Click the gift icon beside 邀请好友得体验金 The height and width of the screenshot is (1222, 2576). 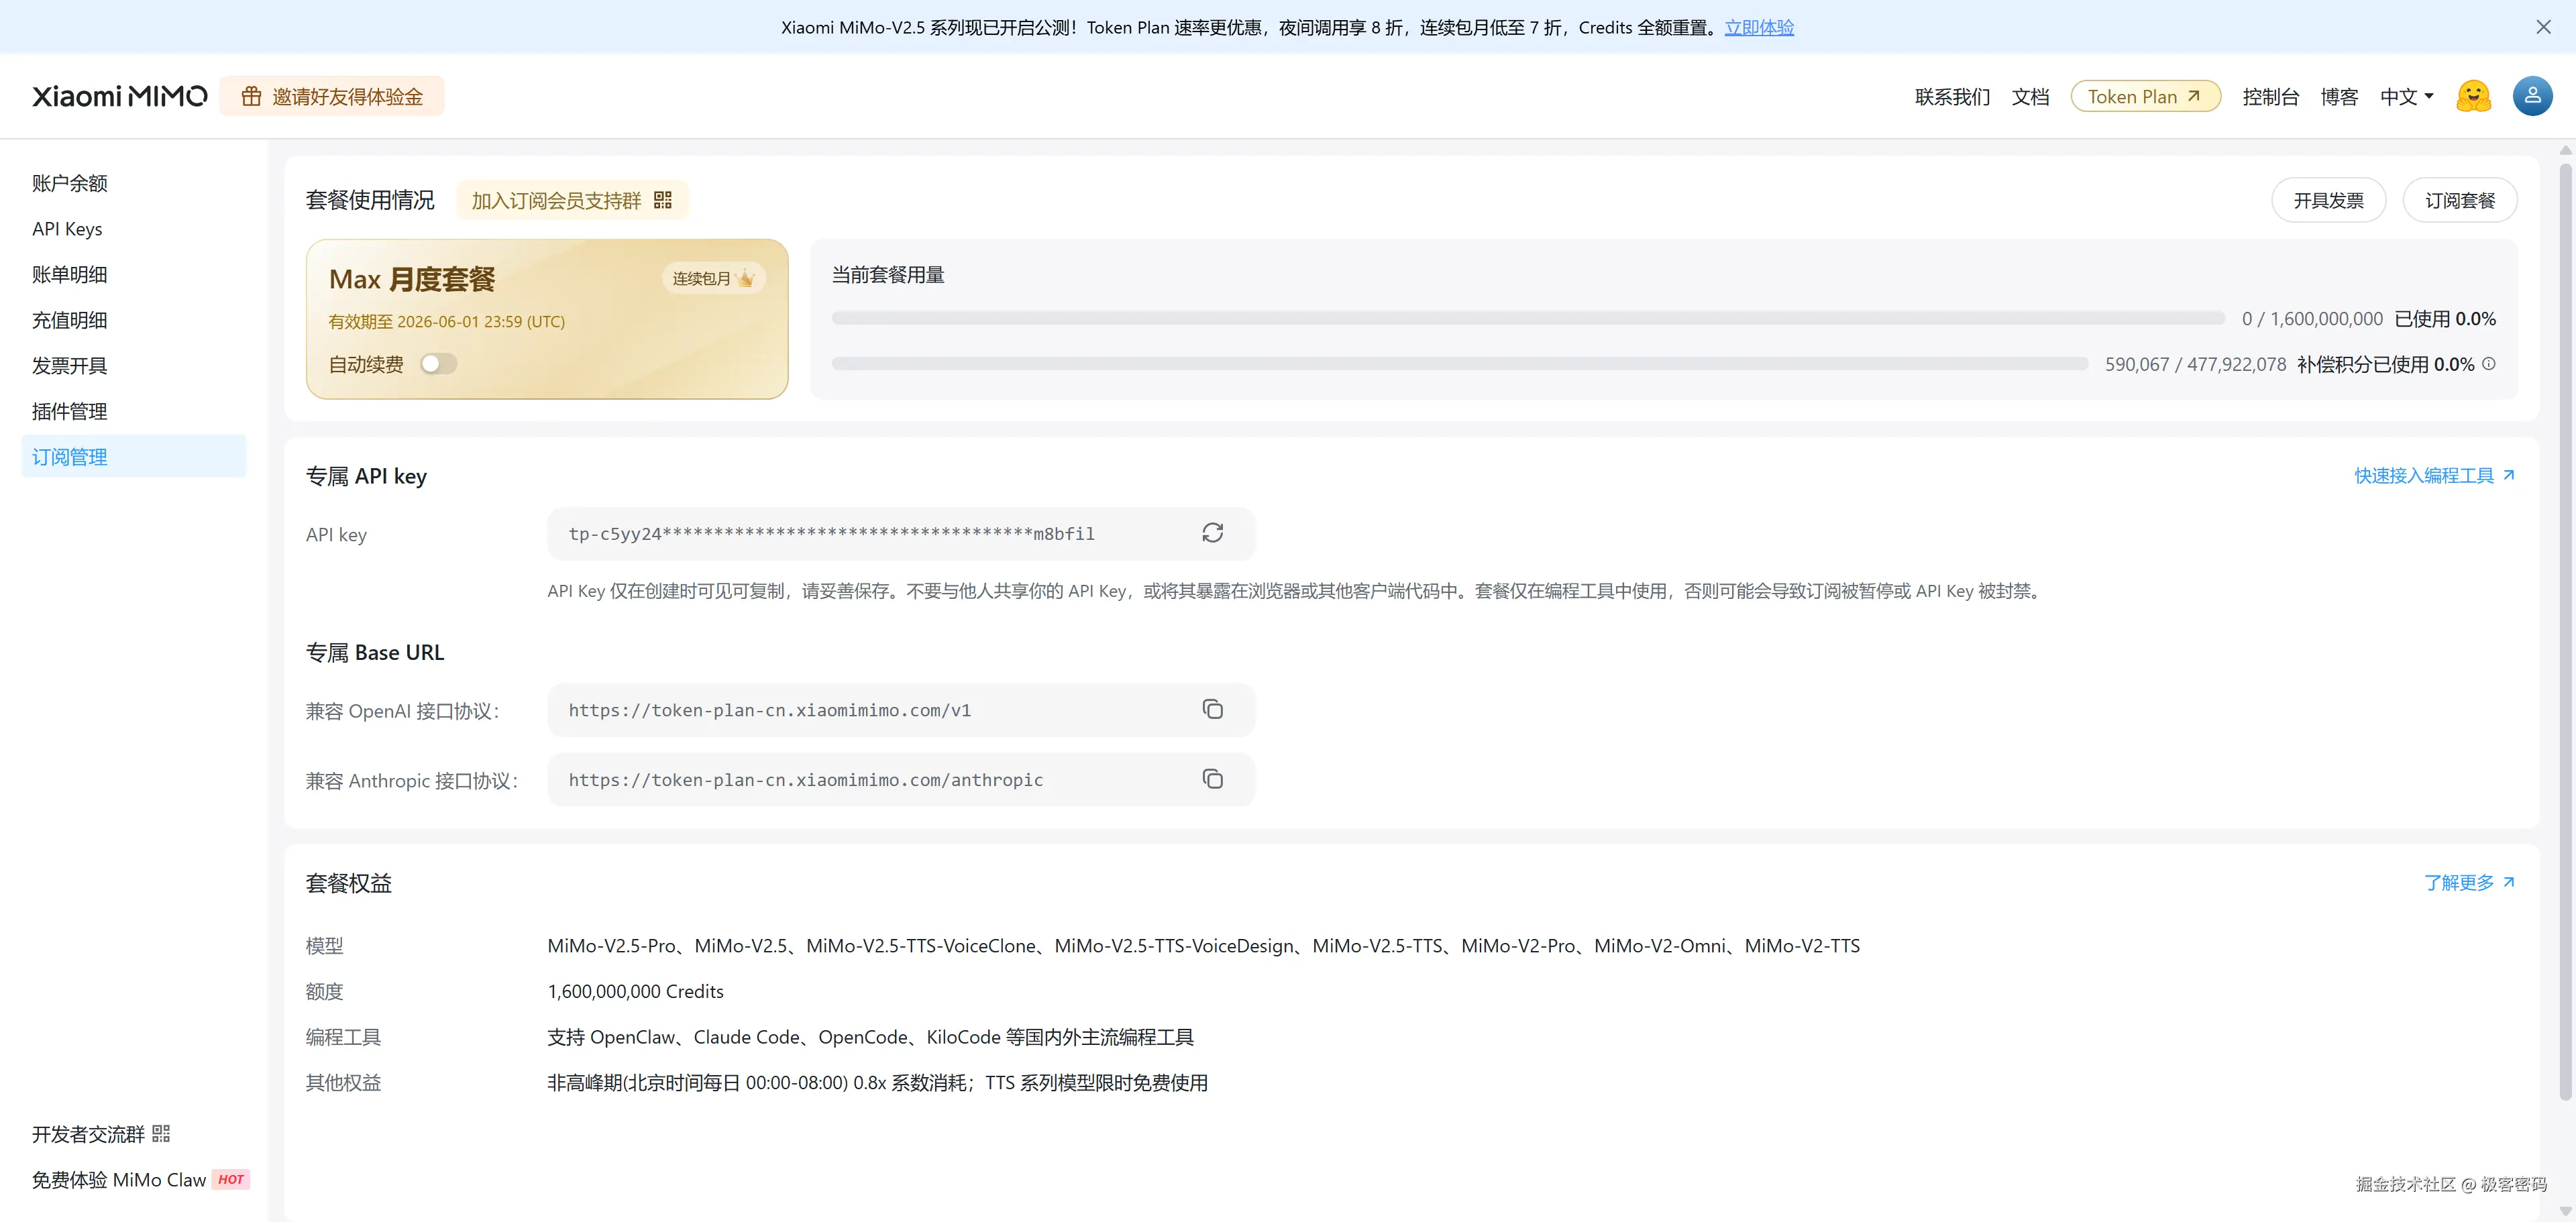click(x=251, y=96)
